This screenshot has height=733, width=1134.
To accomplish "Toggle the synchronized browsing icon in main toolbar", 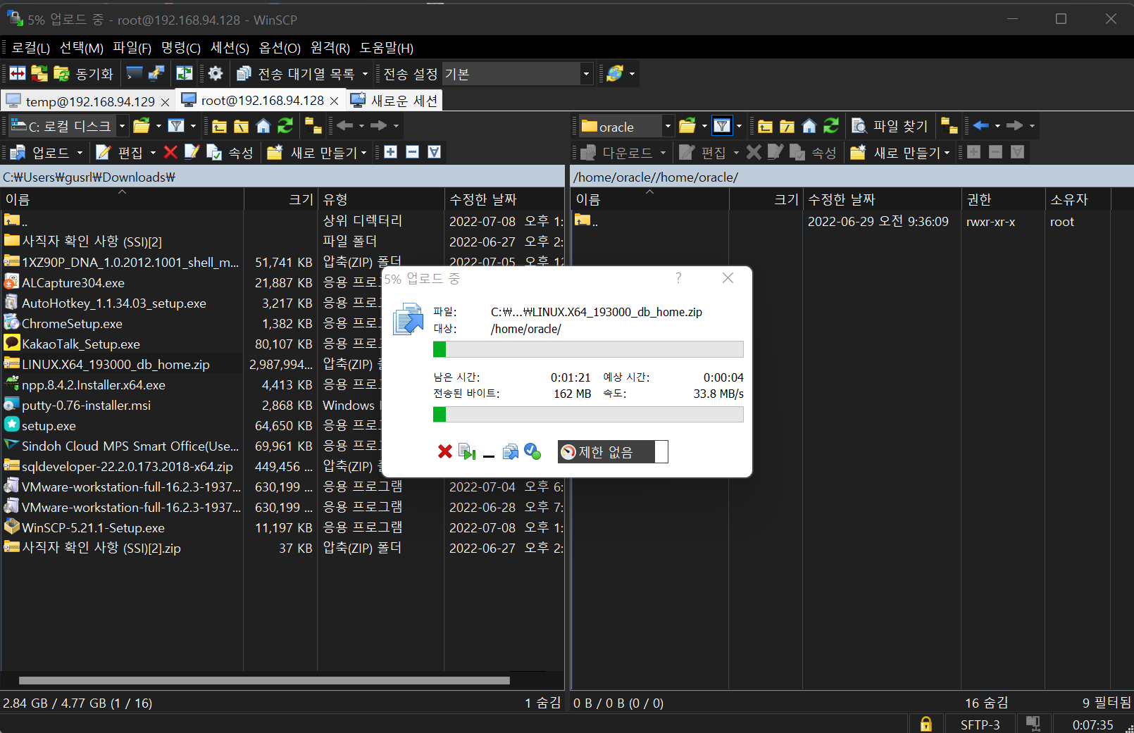I will [185, 73].
